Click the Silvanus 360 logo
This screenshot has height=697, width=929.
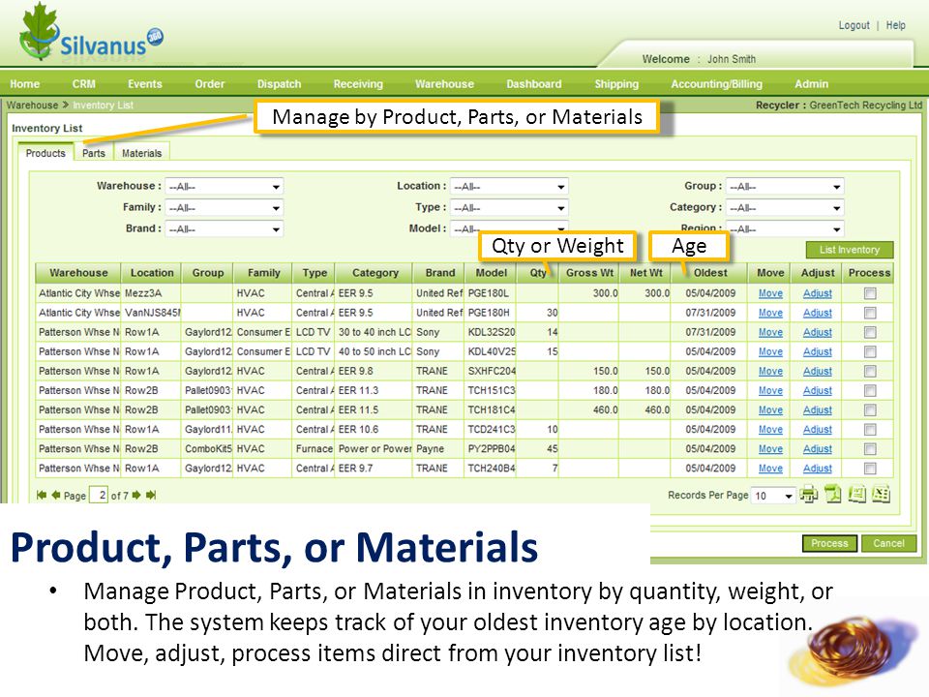point(91,33)
